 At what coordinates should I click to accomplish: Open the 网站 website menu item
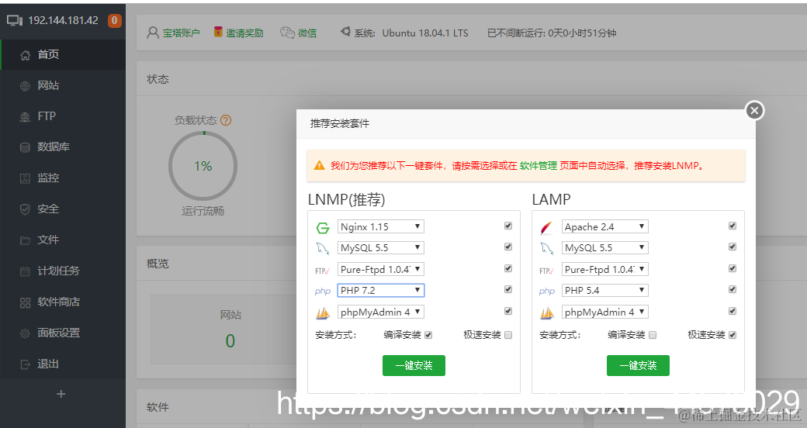point(63,85)
